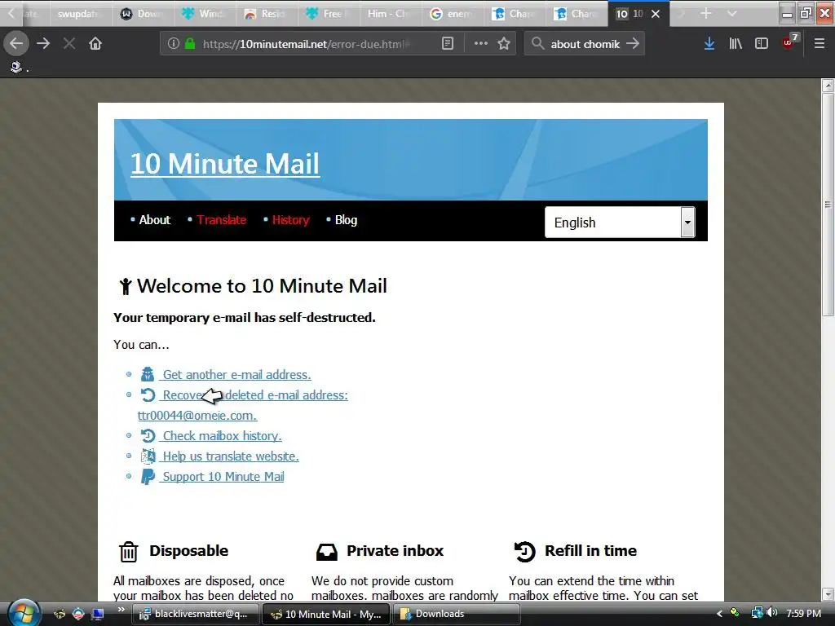The width and height of the screenshot is (835, 626).
Task: Toggle reader view icon
Action: 448,44
